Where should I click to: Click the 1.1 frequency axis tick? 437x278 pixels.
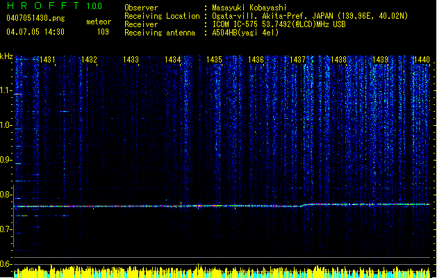pos(6,90)
